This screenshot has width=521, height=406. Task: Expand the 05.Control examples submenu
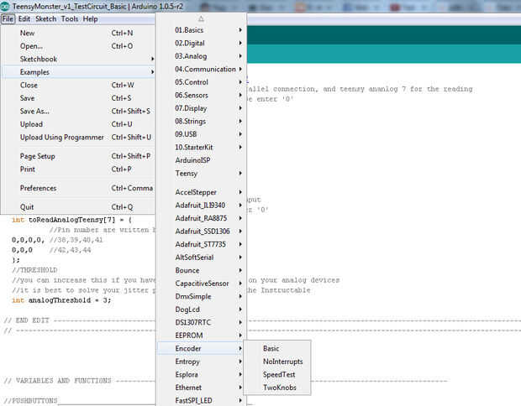coord(201,82)
